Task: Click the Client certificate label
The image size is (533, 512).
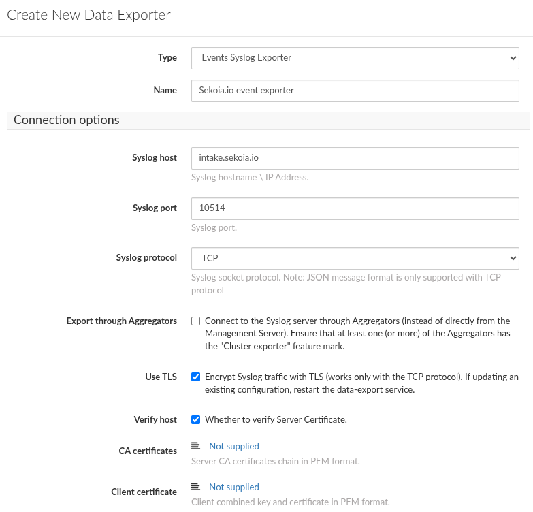Action: click(x=144, y=492)
